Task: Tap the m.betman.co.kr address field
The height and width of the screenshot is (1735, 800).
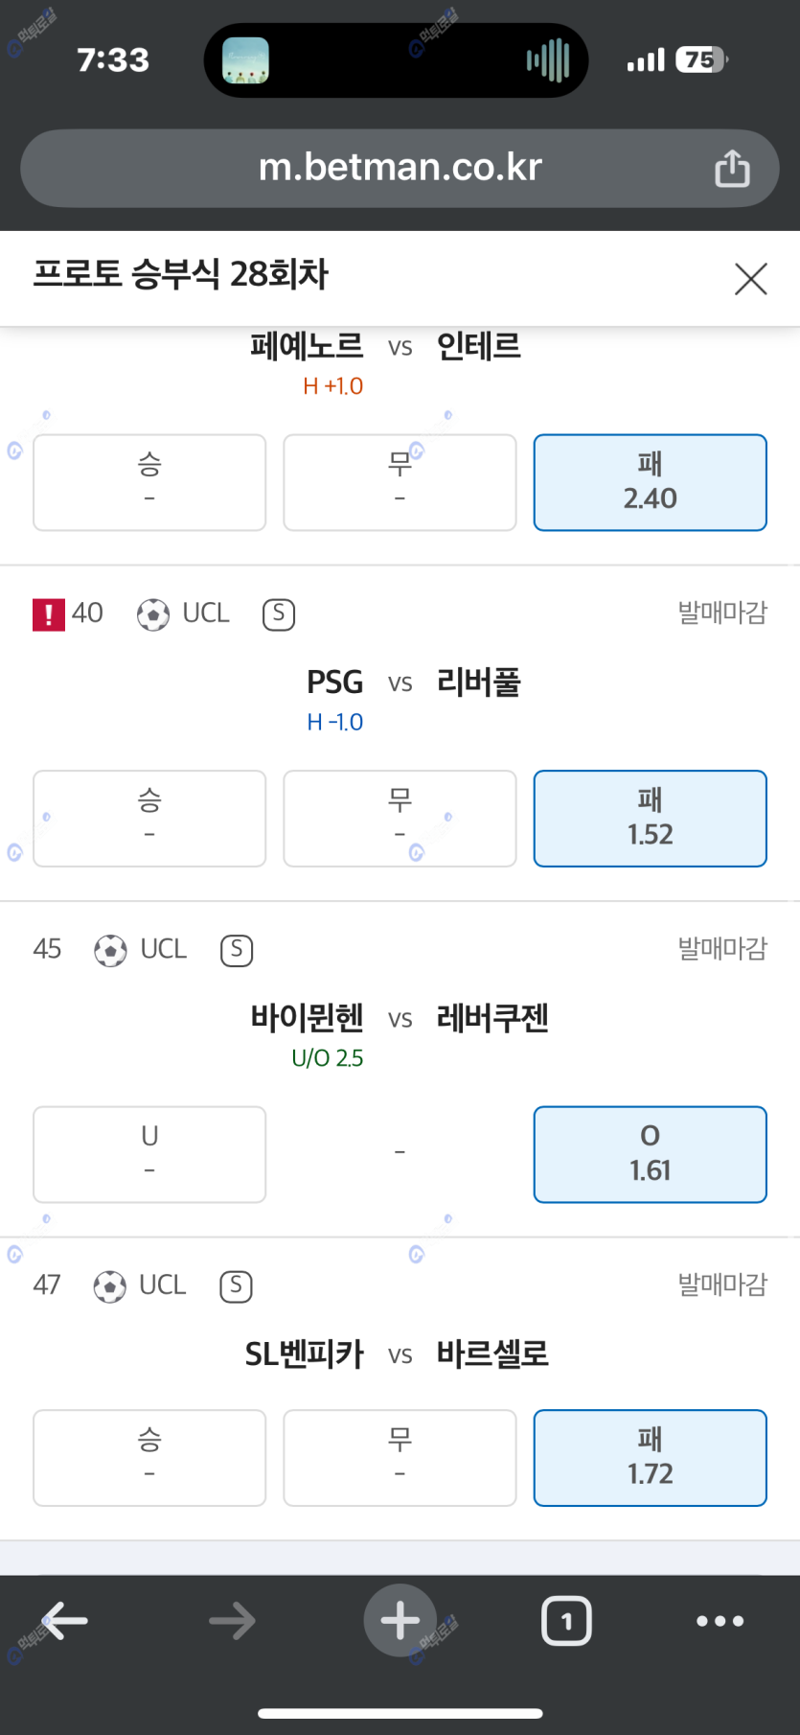Action: tap(400, 169)
